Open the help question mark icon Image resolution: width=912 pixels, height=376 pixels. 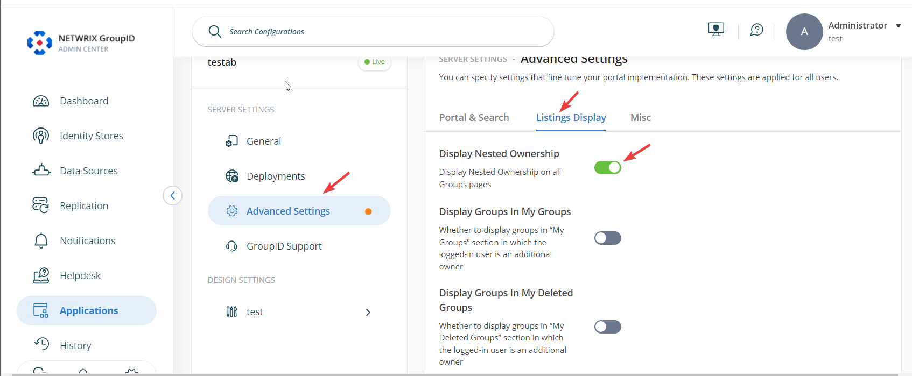pos(756,30)
